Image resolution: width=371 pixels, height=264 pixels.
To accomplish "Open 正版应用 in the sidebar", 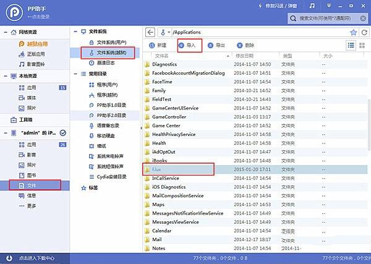I will click(32, 54).
